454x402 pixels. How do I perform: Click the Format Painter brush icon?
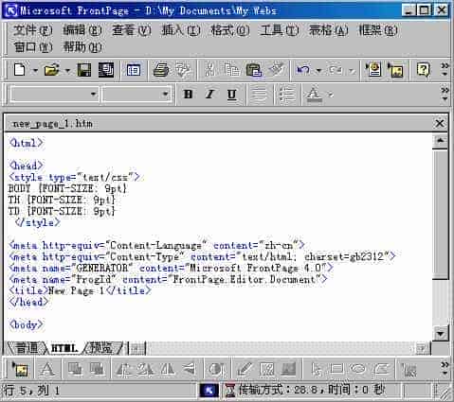pyautogui.click(x=277, y=70)
